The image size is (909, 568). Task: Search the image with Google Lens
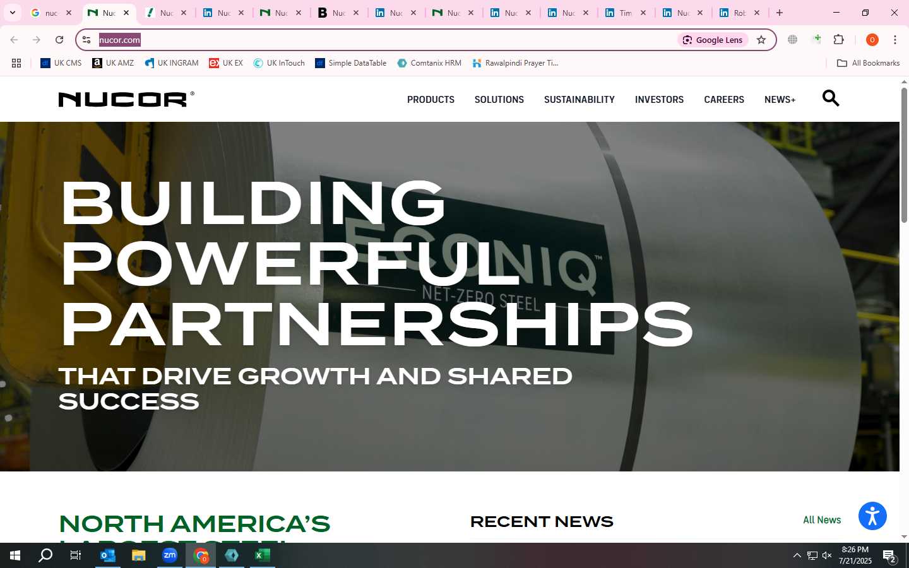tap(713, 40)
